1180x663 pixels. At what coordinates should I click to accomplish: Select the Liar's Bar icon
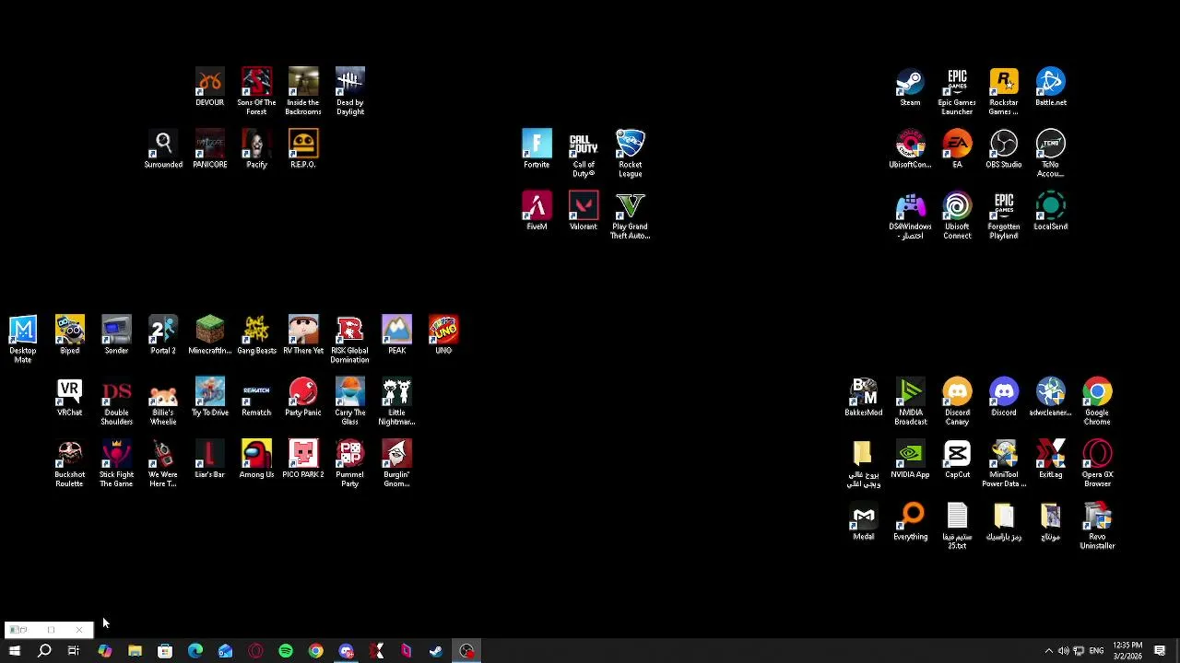pos(209,459)
